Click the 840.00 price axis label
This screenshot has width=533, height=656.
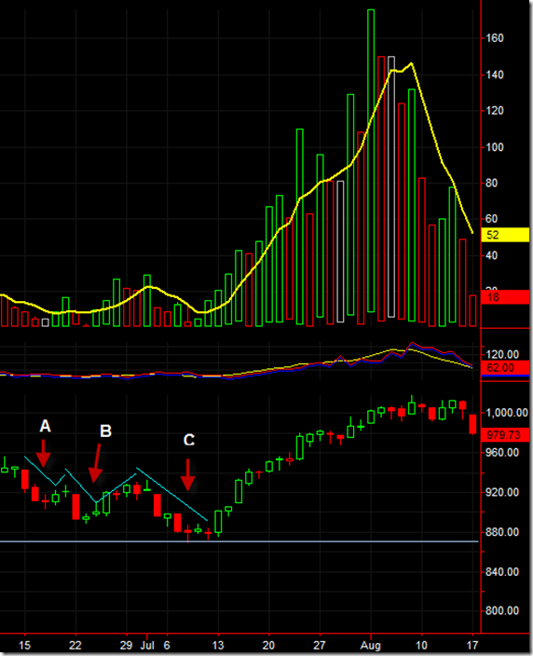click(502, 572)
